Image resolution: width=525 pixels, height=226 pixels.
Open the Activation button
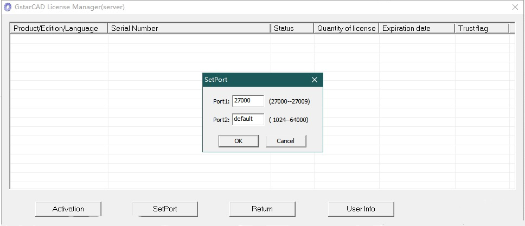(68, 209)
